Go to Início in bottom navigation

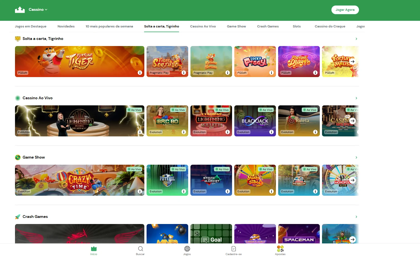[x=94, y=251]
